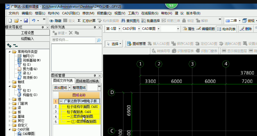Collapse the 常用构件类型 tree folder

pyautogui.click(x=10, y=52)
